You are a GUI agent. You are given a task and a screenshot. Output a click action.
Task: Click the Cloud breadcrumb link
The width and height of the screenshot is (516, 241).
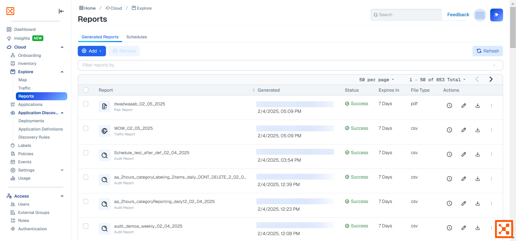(x=114, y=8)
